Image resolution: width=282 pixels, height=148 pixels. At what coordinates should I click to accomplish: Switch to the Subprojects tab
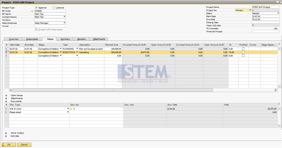32,39
